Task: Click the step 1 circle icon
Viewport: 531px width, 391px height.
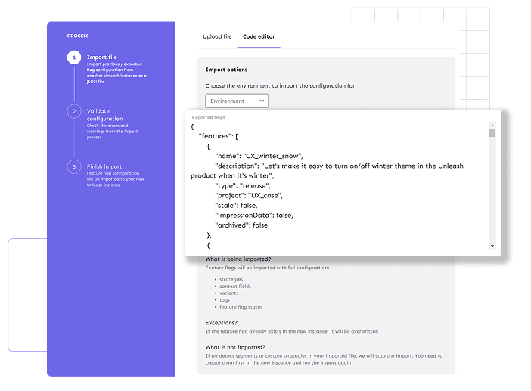Action: click(x=74, y=57)
